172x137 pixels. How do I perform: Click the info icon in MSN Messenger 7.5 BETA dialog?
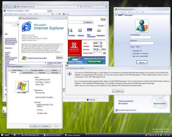69,74
